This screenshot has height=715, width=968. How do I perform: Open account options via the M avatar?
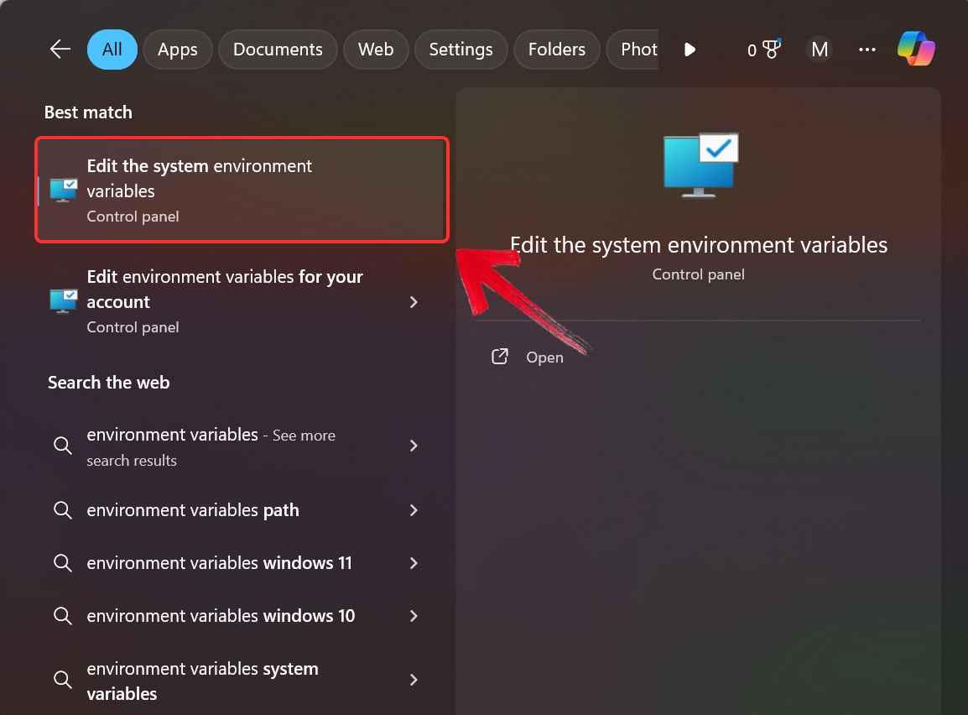[x=819, y=49]
